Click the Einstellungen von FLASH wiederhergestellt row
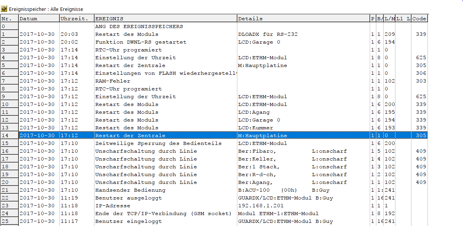The image size is (463, 226). coord(166,73)
